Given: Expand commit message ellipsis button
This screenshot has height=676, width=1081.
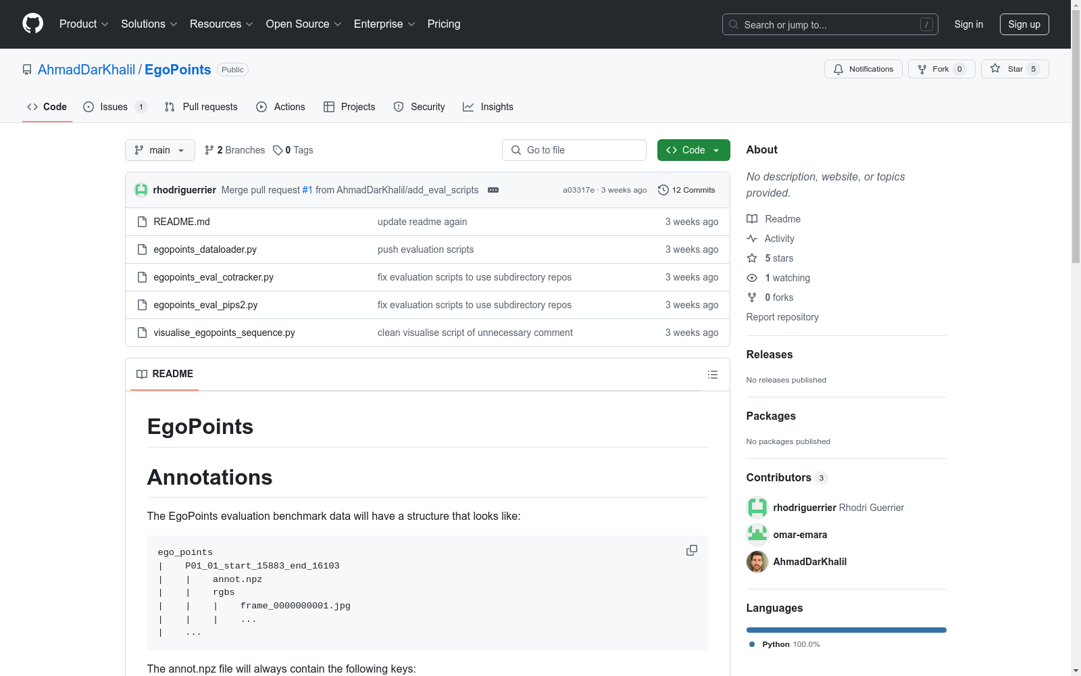Looking at the screenshot, I should [493, 190].
